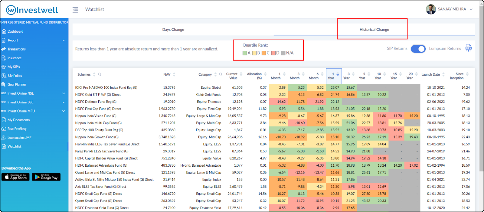The image size is (484, 212).
Task: Sort by 5 Year returns
Action: (369, 74)
